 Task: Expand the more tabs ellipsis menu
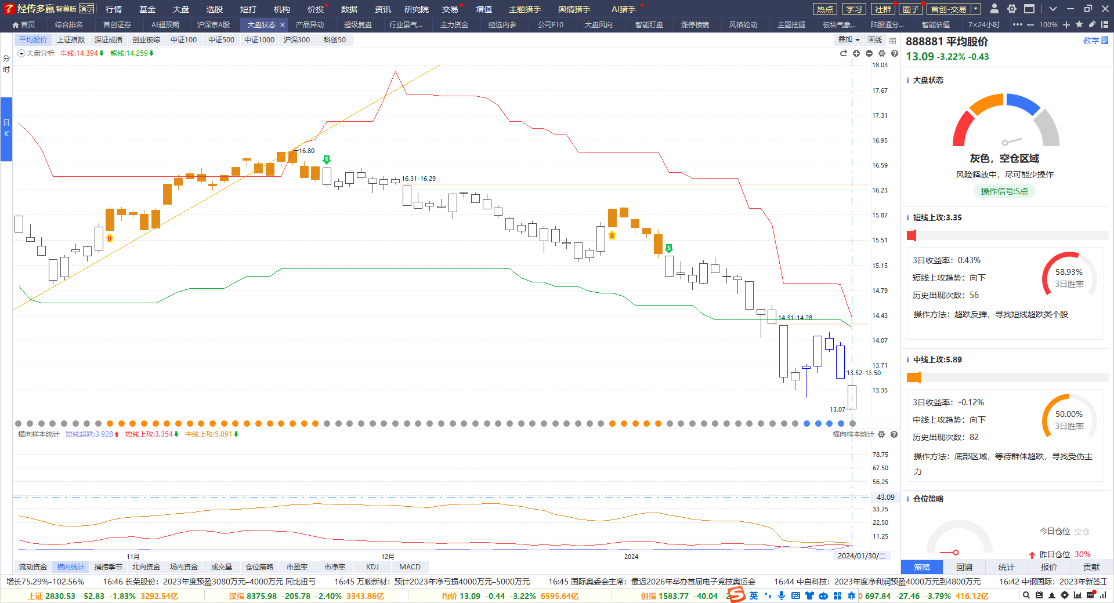(1017, 25)
